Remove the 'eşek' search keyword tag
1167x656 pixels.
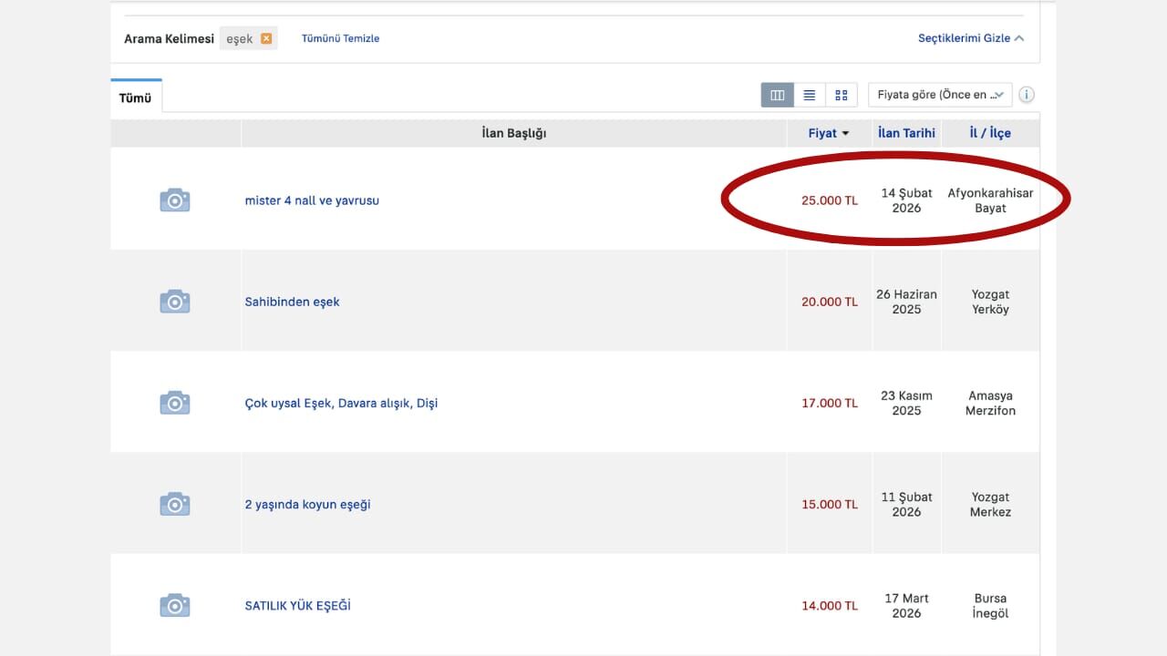(266, 38)
